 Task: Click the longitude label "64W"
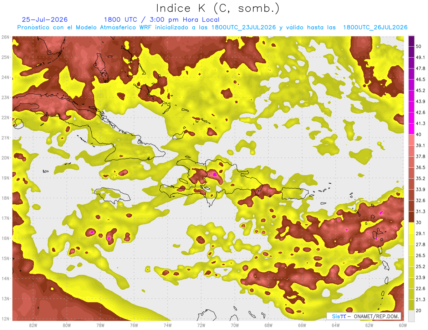coord(336,325)
